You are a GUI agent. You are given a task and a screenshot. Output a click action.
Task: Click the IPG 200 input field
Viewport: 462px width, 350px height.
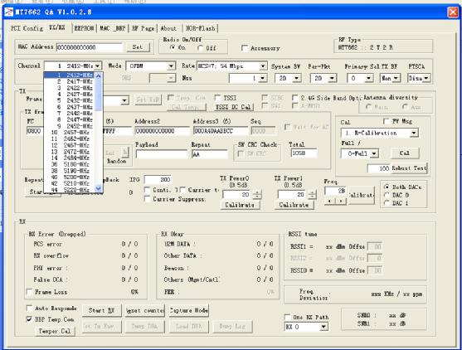click(158, 179)
